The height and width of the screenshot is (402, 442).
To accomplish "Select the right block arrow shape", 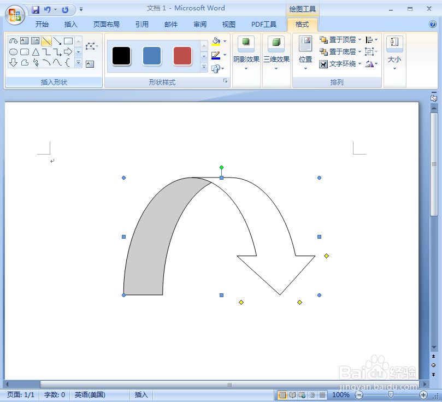I will click(x=68, y=52).
